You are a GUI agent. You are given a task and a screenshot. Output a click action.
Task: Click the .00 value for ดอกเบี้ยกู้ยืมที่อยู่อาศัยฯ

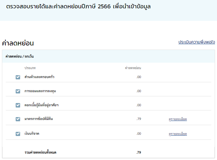[x=139, y=105]
